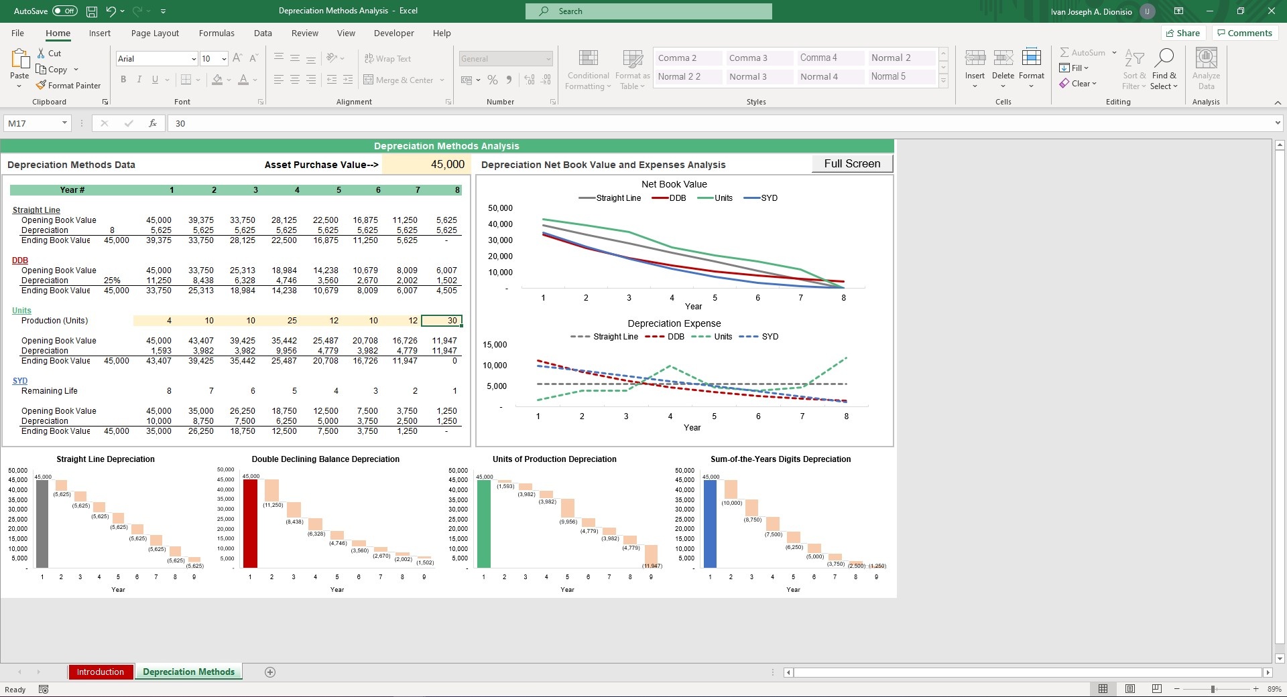The height and width of the screenshot is (697, 1287).
Task: Open the font name dropdown
Action: point(194,59)
